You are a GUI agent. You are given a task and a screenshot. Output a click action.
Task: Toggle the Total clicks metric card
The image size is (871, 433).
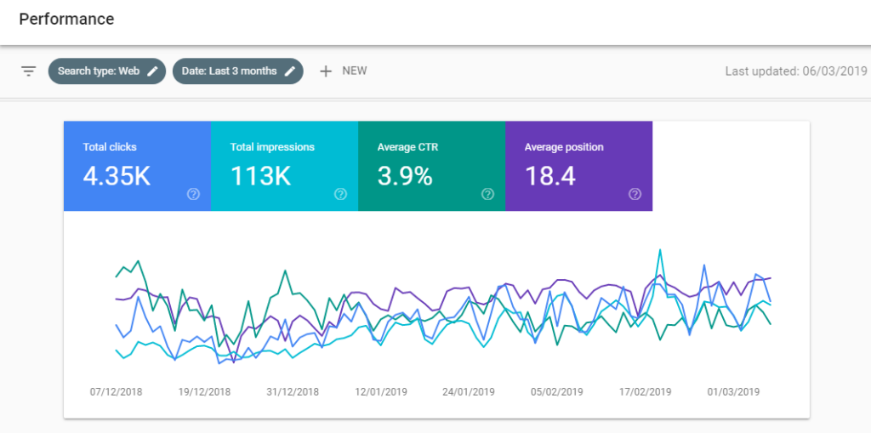136,165
